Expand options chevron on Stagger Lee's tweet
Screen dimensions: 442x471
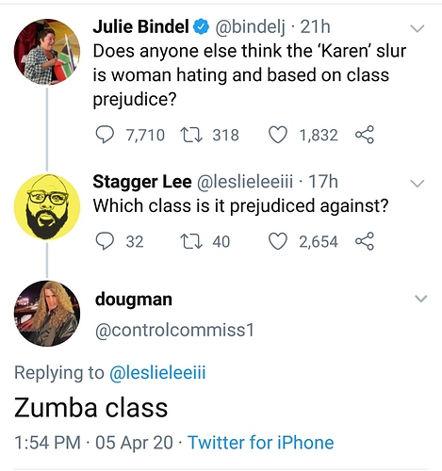417,183
